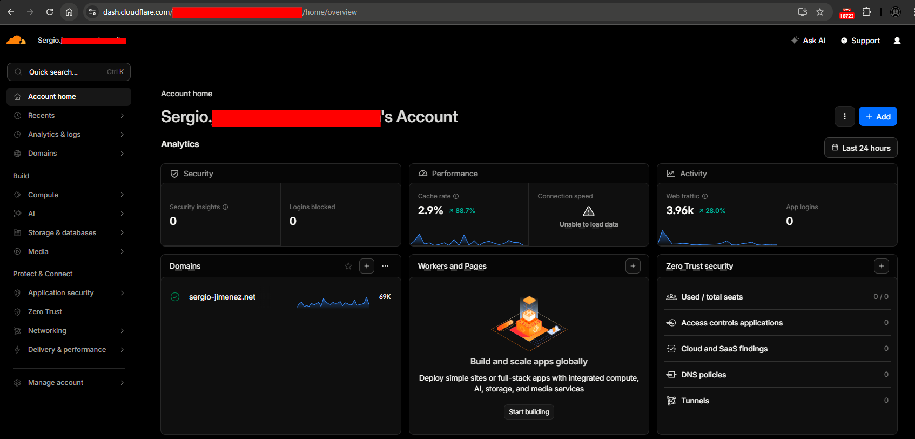Expand Recents chevron in sidebar
This screenshot has width=915, height=439.
(x=123, y=116)
